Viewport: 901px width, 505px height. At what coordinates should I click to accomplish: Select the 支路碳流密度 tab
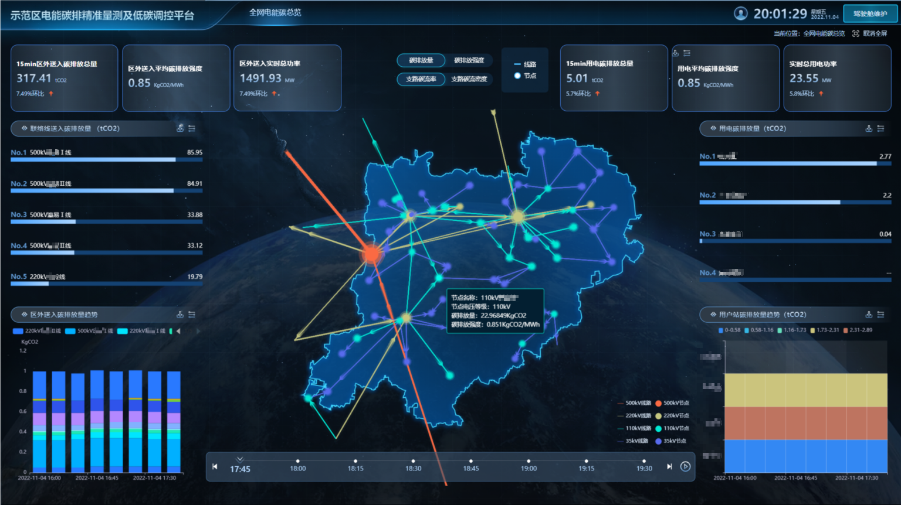[469, 79]
